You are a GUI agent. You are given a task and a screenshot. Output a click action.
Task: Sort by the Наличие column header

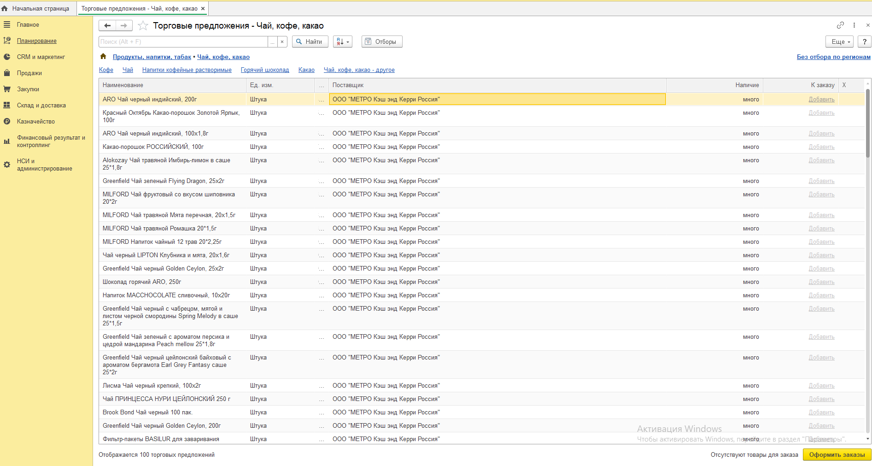(714, 85)
